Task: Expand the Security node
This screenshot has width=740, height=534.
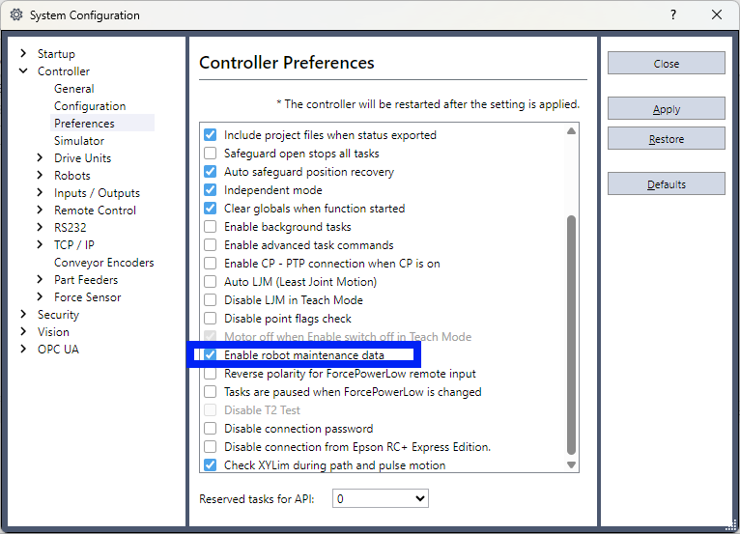Action: (23, 314)
